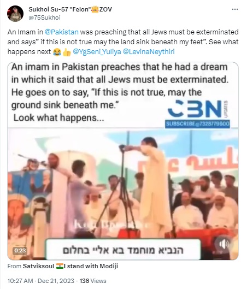Open the @LevinaNeythiri mention
The image size is (241, 289).
tap(149, 52)
